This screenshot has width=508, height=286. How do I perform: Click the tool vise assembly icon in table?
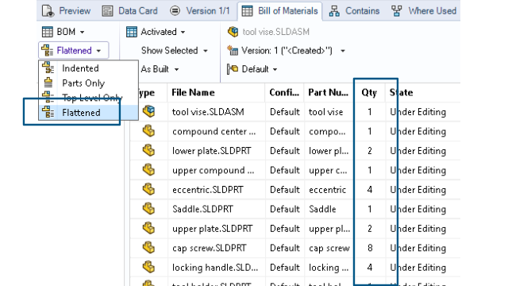[x=148, y=111]
